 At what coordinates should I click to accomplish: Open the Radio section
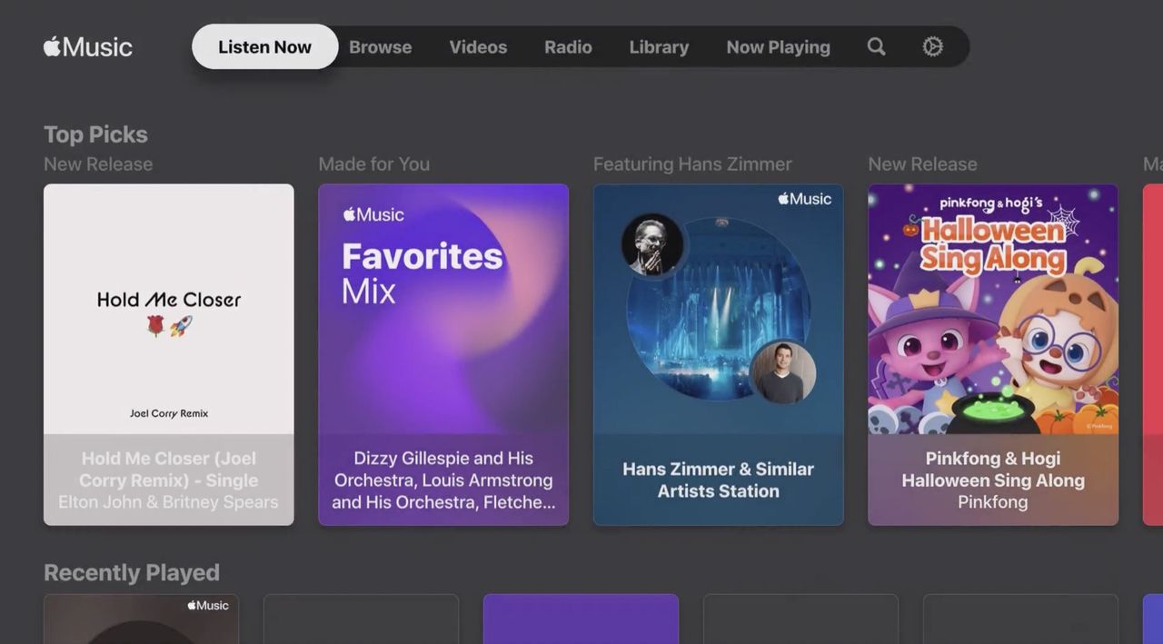click(x=568, y=46)
